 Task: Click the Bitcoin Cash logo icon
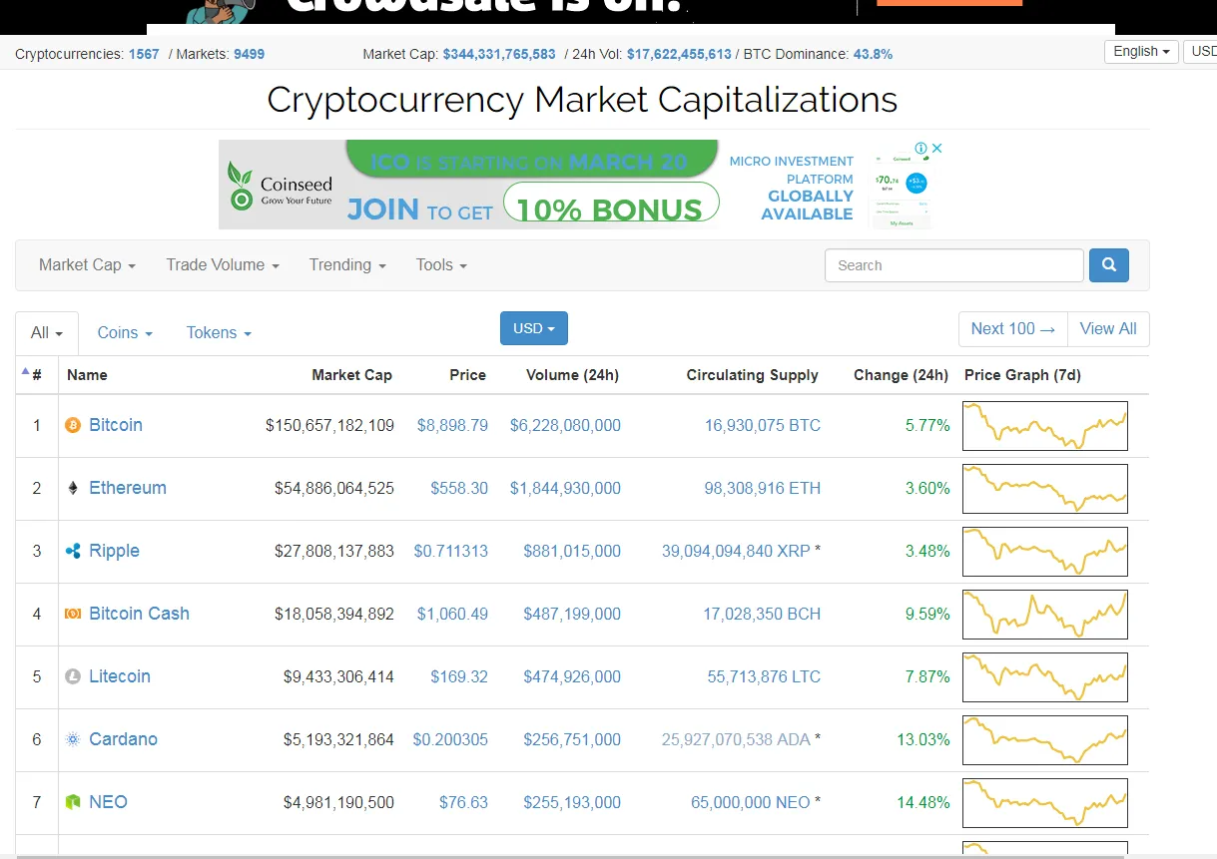pyautogui.click(x=72, y=614)
